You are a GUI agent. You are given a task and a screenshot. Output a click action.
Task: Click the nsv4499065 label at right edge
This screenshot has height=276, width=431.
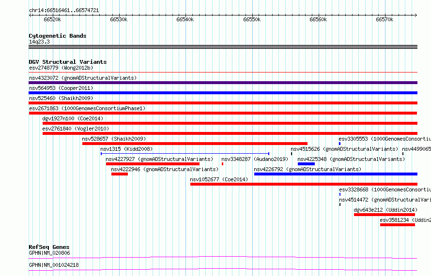coord(416,149)
